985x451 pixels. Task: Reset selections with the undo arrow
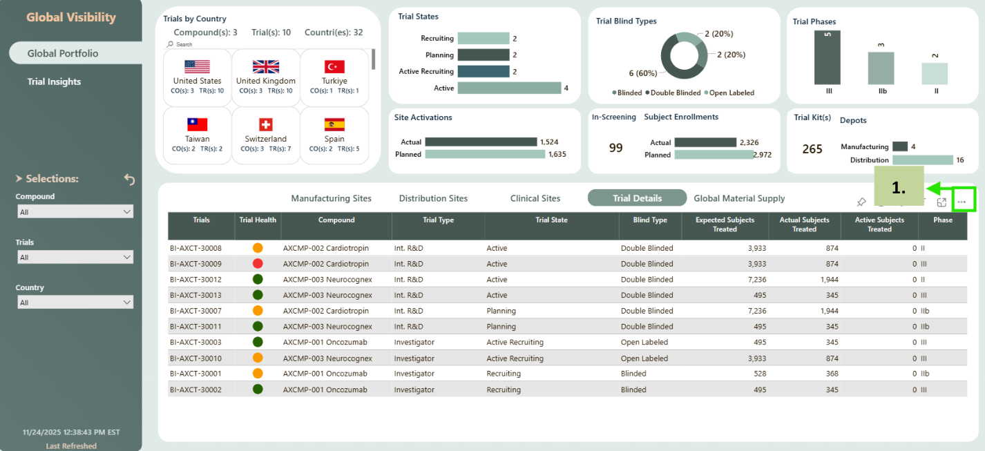(x=129, y=180)
